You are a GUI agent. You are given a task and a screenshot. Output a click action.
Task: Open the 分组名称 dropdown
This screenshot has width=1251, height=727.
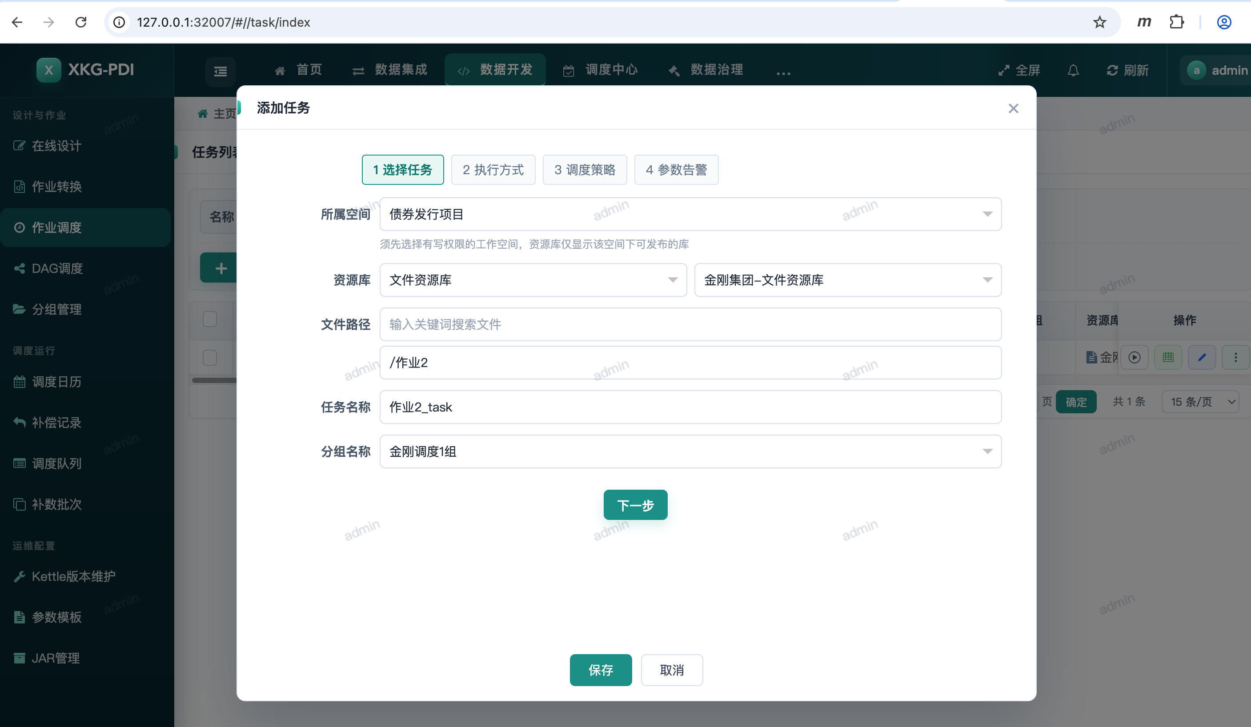[690, 451]
